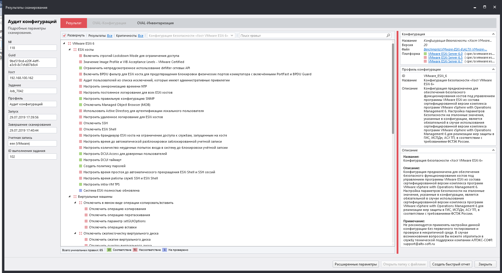Viewport: 502px width, 273px height.
Task: Collapse Отключить сжатие/очистку виртуального диска node
Action: [x=75, y=233]
